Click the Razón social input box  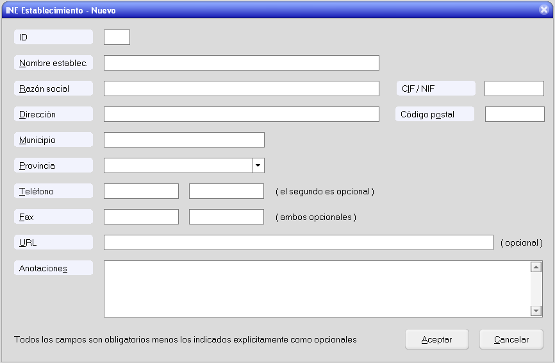coord(241,89)
